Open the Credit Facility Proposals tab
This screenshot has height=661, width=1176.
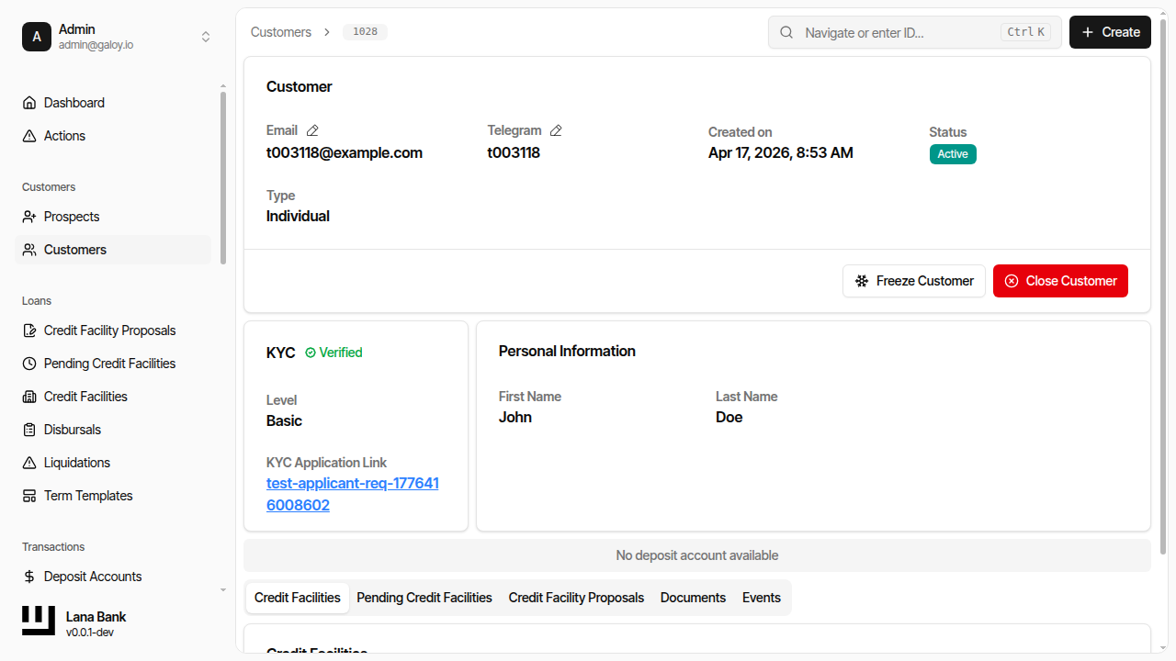coord(576,598)
